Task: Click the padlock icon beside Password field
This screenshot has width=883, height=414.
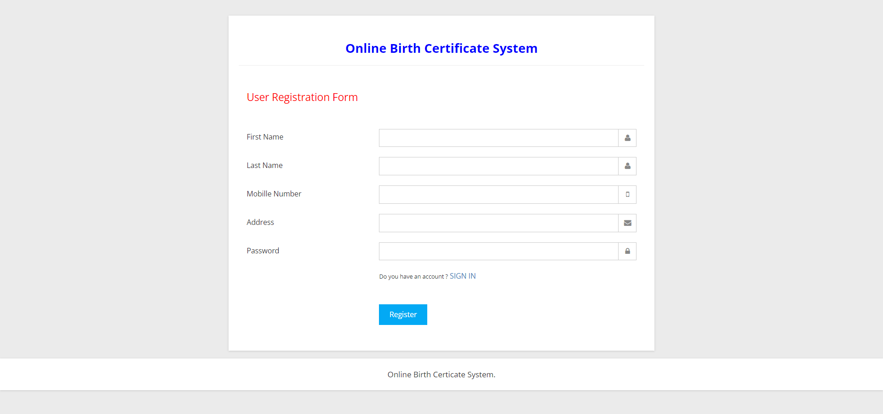Action: [x=627, y=251]
